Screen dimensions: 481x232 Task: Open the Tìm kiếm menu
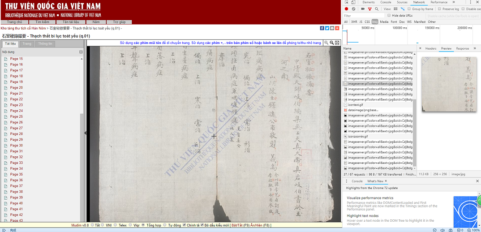43,22
